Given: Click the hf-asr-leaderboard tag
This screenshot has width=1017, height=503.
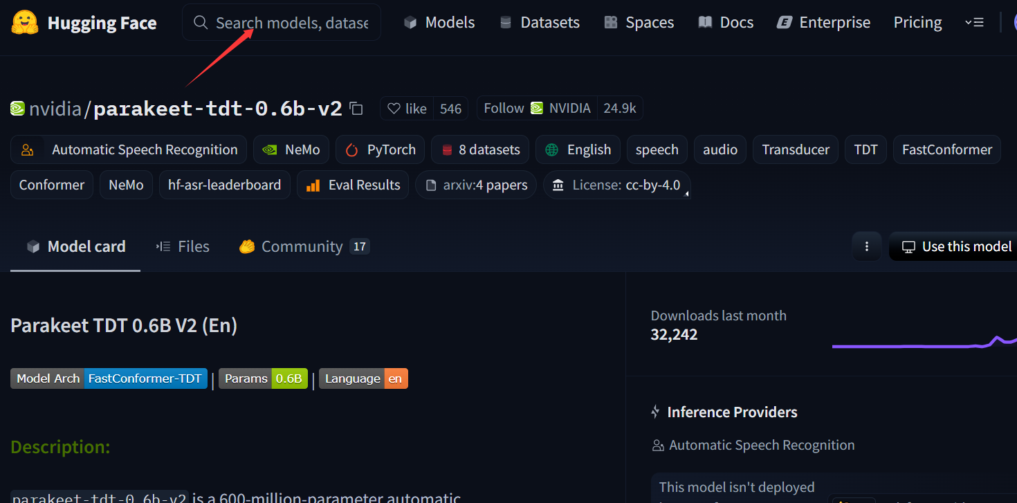Looking at the screenshot, I should tap(225, 185).
